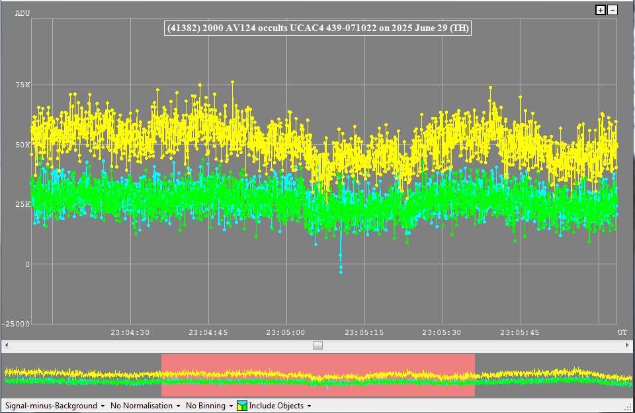635x413 pixels.
Task: Click the horizontal scrollbar thumb
Action: (x=318, y=346)
